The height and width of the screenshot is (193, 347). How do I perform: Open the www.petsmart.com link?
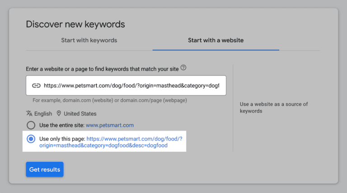pos(110,125)
